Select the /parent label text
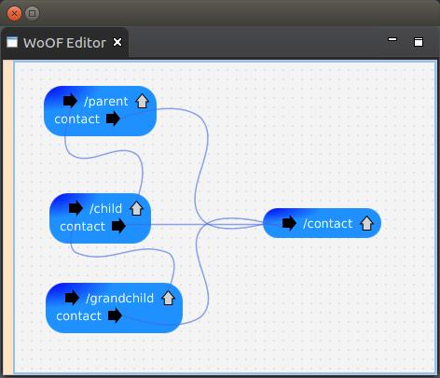The width and height of the screenshot is (440, 378). click(106, 102)
